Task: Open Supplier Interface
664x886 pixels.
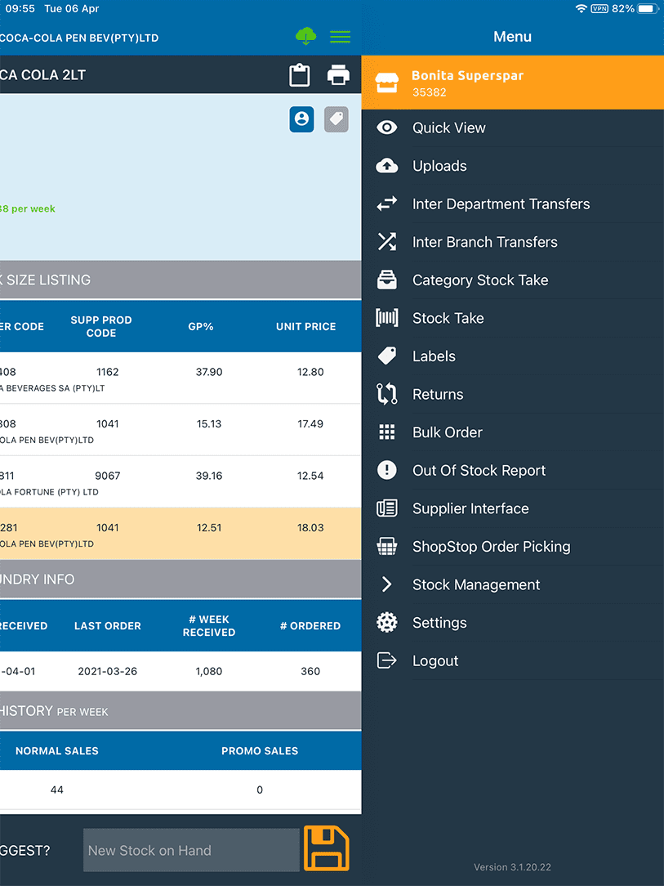Action: pos(512,508)
